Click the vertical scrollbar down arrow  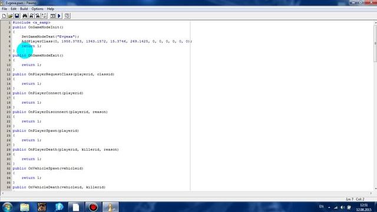[375, 189]
